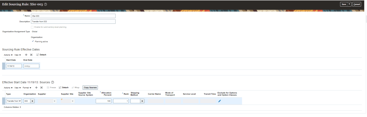Add a row in Effective Dates toolbar

pos(26,55)
